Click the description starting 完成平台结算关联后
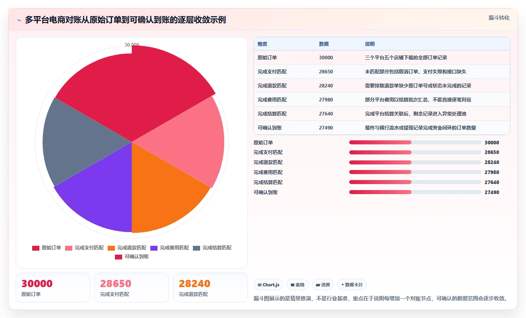The width and height of the screenshot is (526, 318). point(415,114)
